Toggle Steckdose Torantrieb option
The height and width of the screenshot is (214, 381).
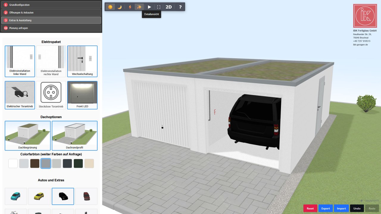click(51, 95)
